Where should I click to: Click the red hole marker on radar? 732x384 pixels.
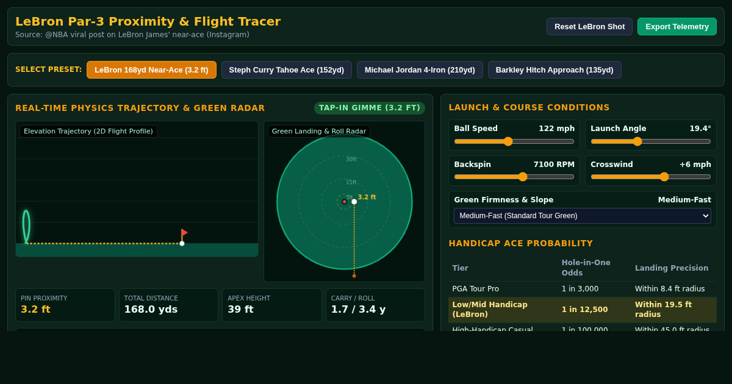click(344, 202)
